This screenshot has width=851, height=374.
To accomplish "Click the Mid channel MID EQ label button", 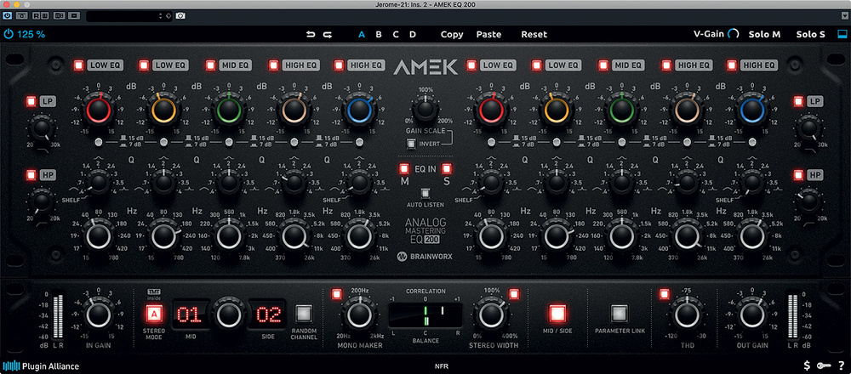I will (236, 65).
